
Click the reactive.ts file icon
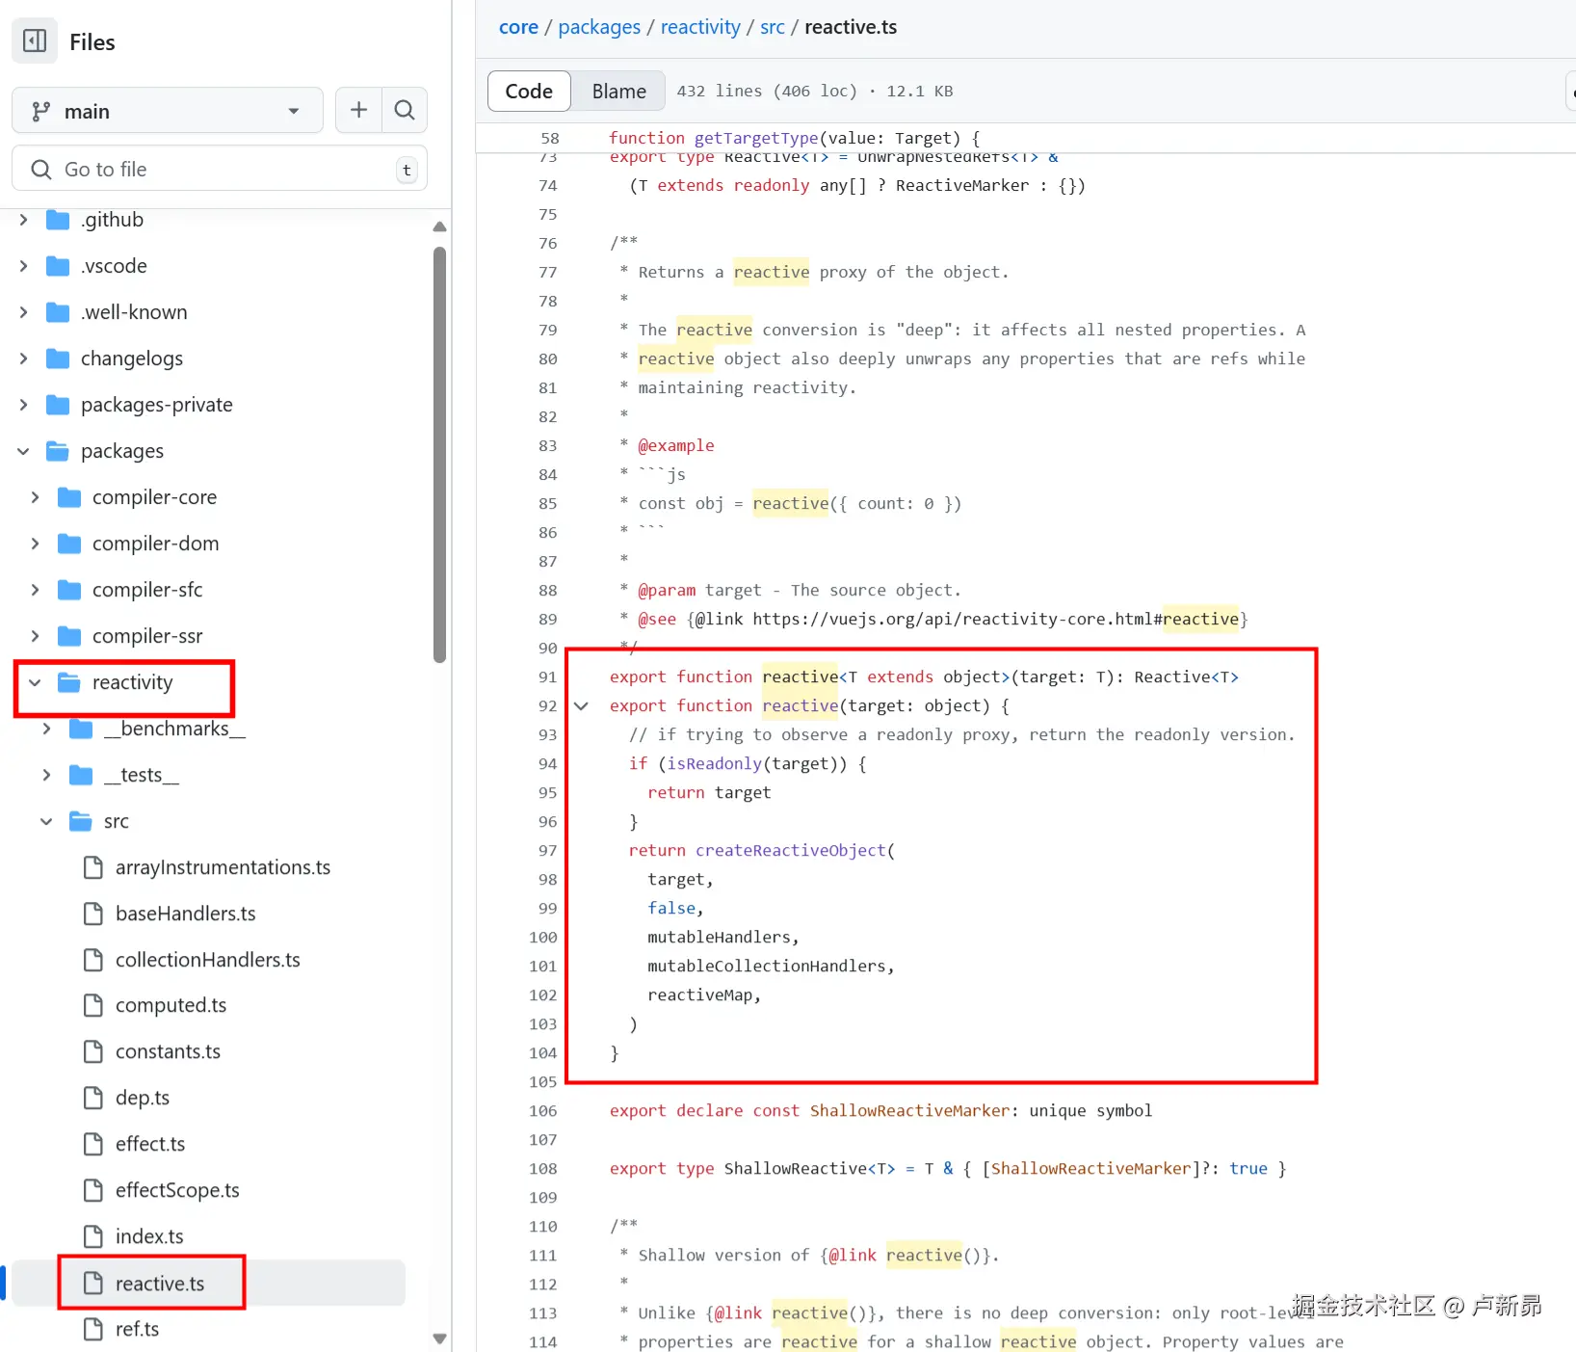coord(93,1283)
